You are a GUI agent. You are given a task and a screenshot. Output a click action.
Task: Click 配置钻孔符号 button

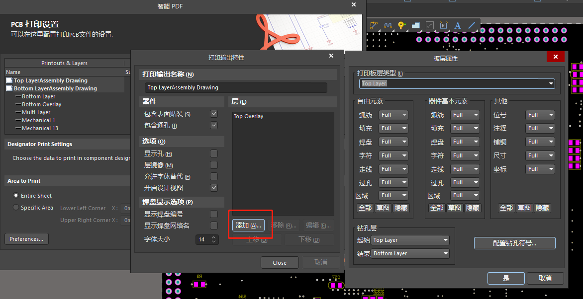(x=514, y=243)
